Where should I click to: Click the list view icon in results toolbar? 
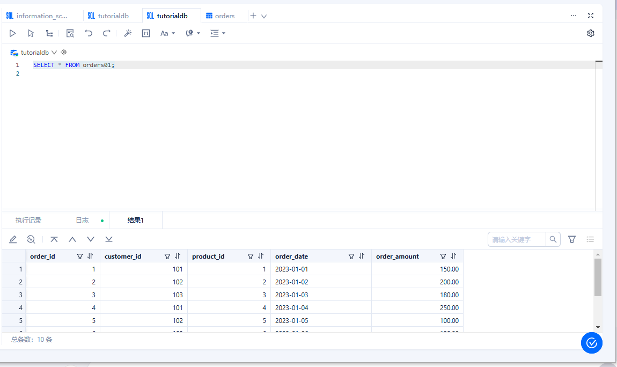pyautogui.click(x=590, y=239)
